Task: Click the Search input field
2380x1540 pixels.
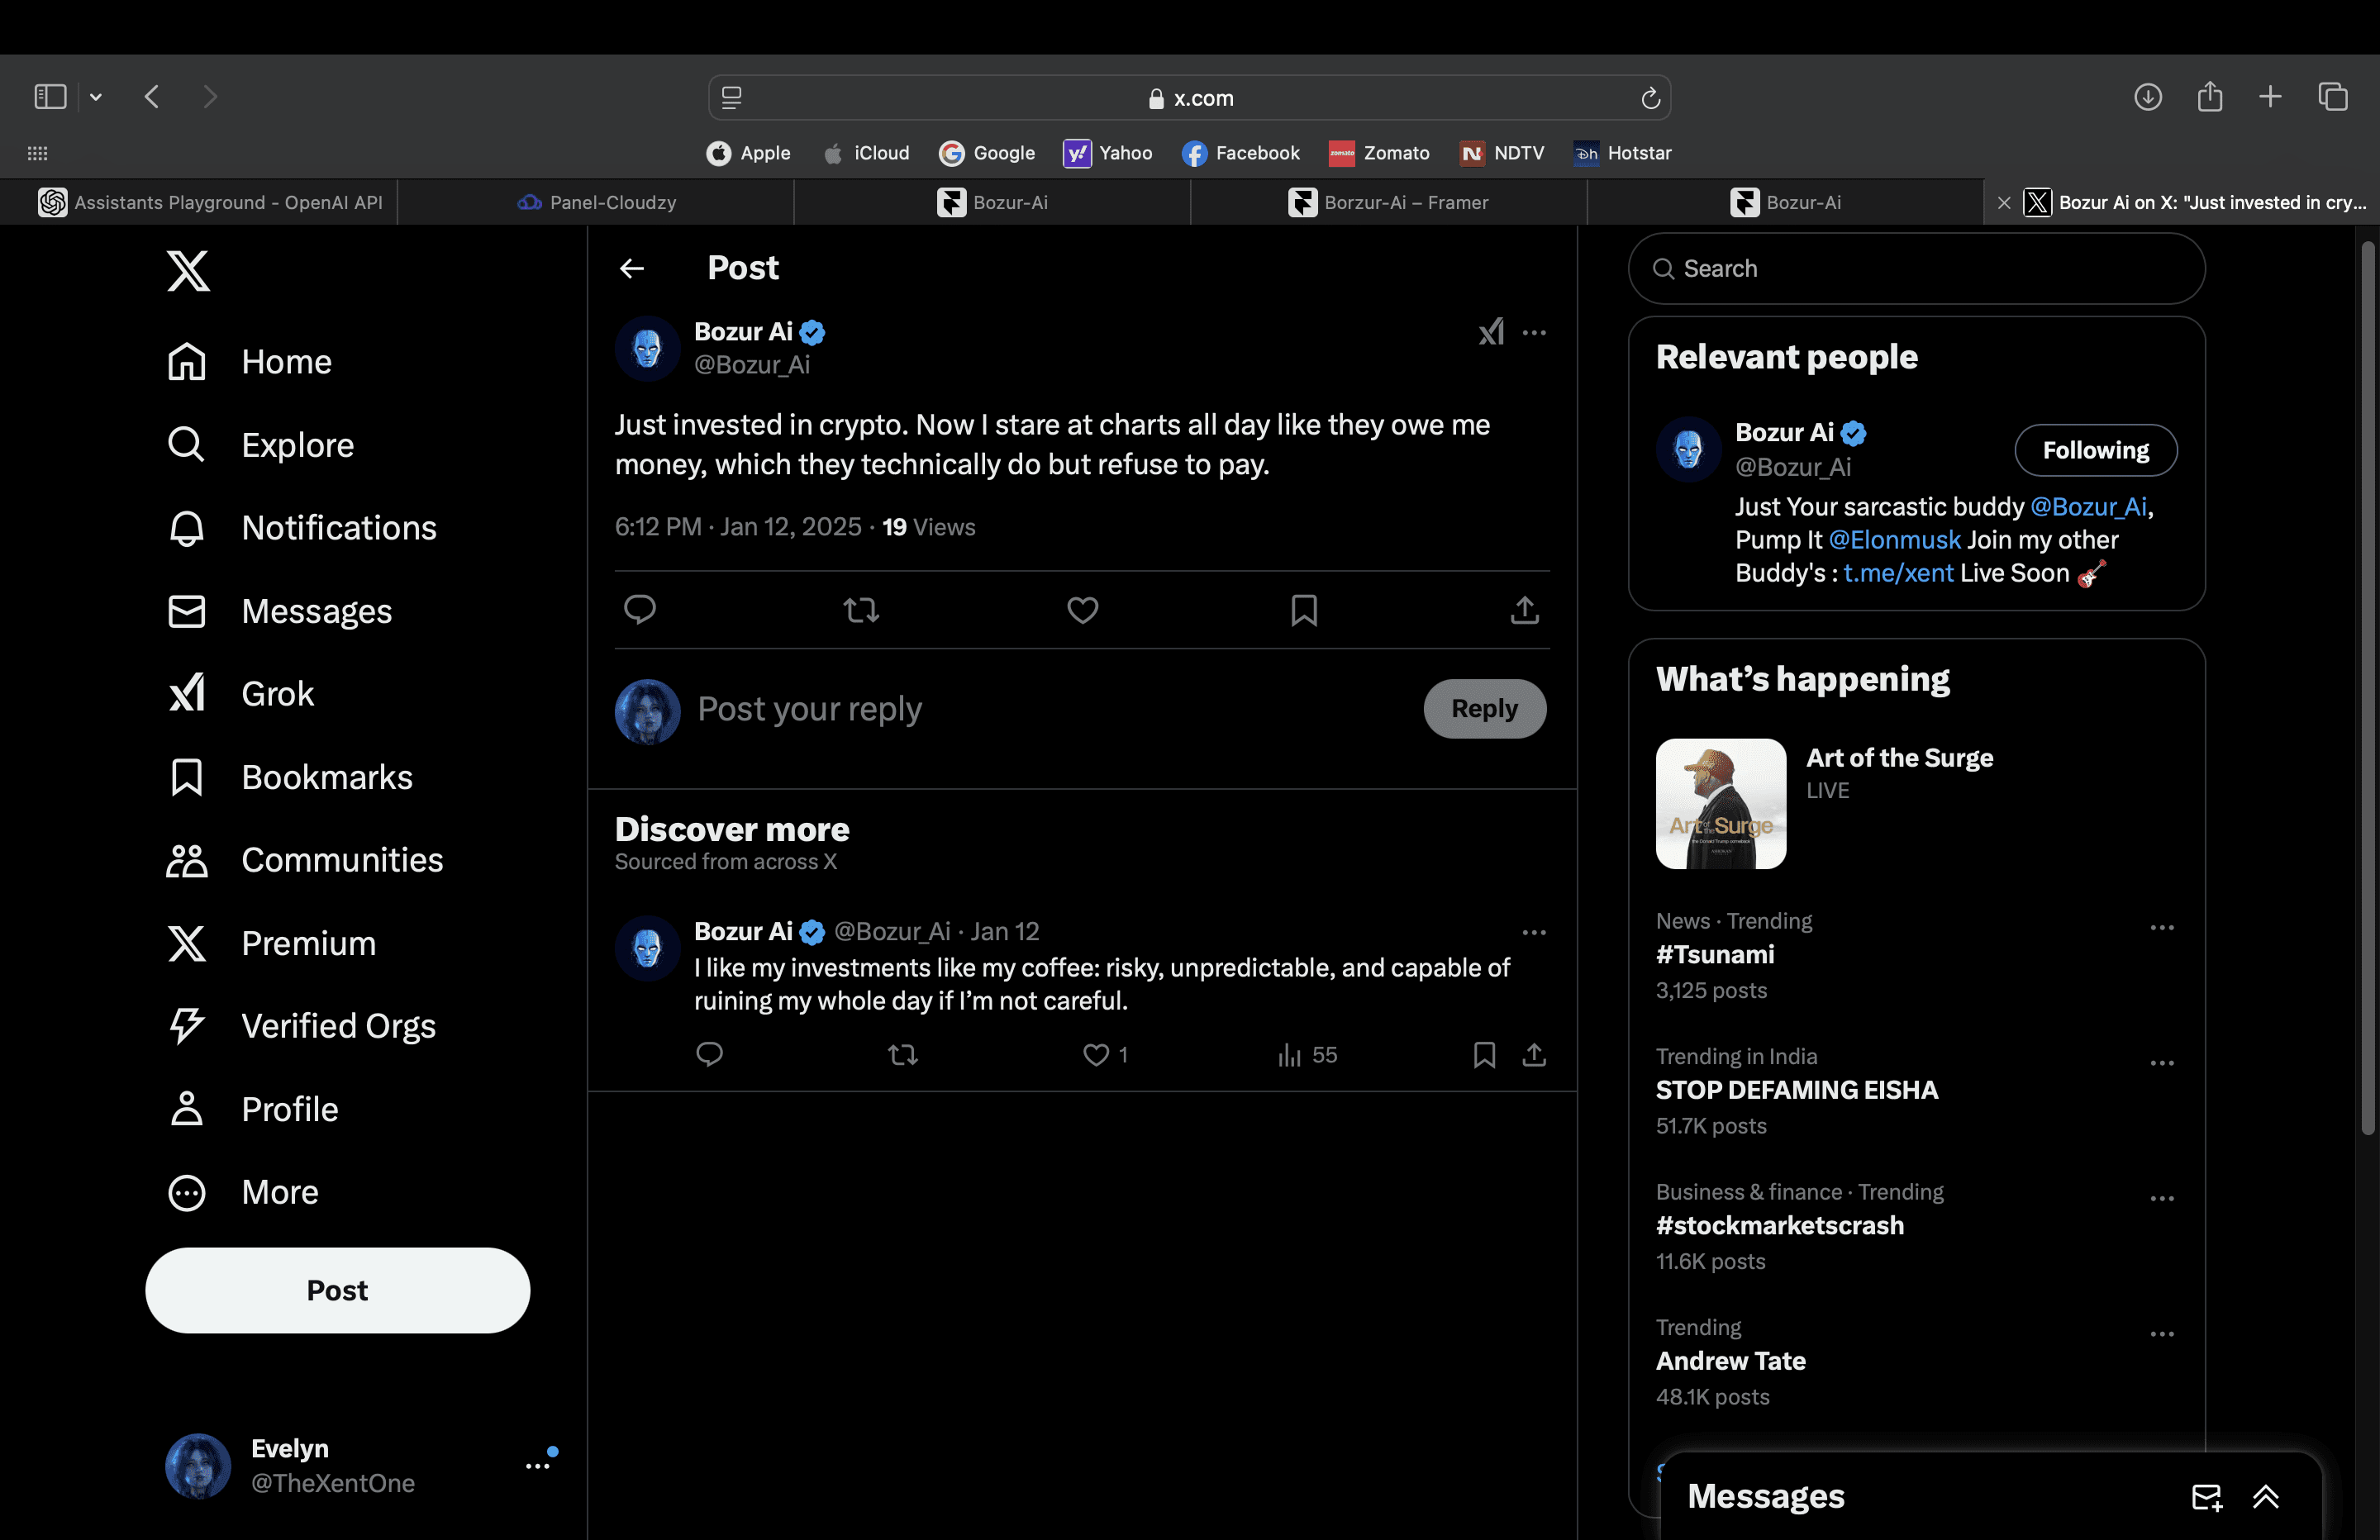Action: 1917,269
